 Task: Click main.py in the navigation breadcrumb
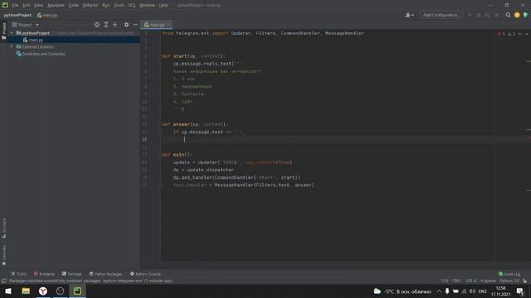pyautogui.click(x=47, y=15)
